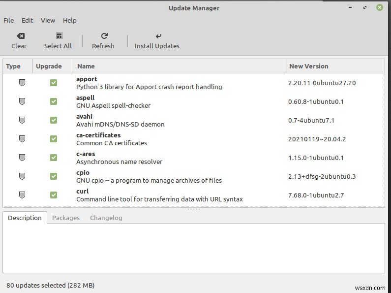391x293 pixels.
Task: Uncheck the curl upgrade checkbox
Action: tap(54, 195)
